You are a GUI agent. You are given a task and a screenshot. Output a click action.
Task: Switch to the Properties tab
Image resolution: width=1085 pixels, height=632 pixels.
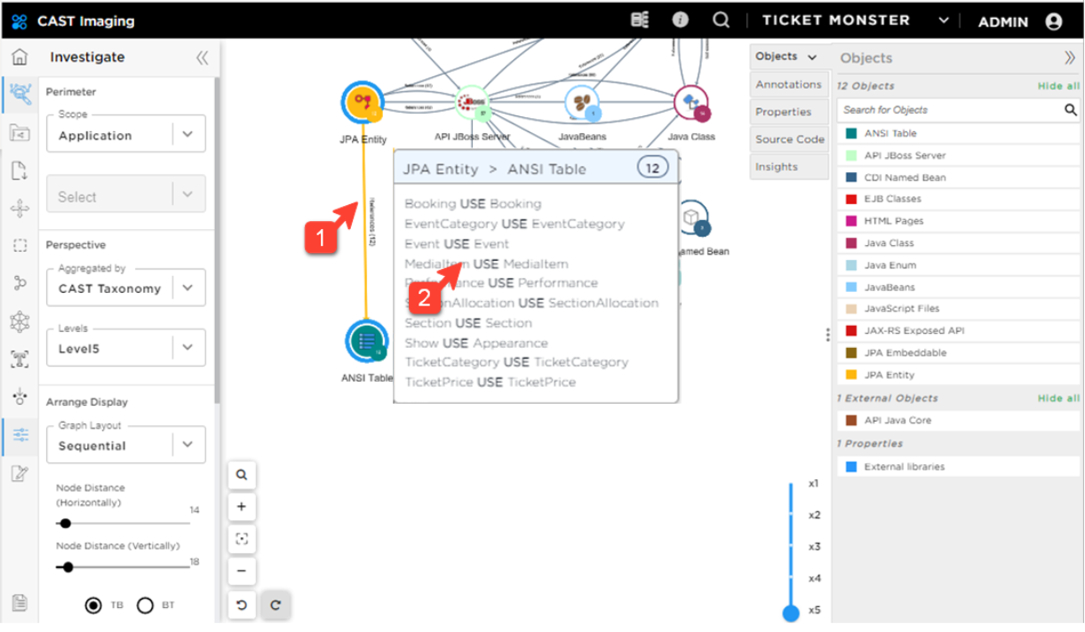coord(788,112)
